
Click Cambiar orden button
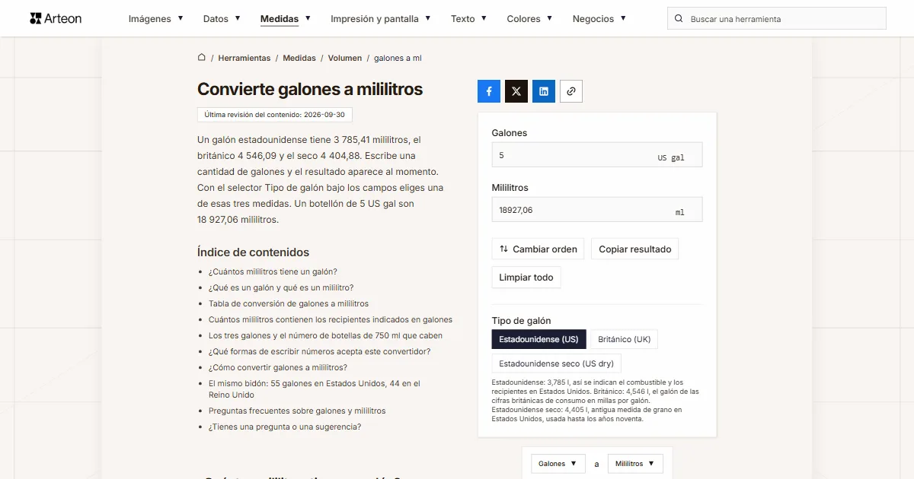pos(538,249)
